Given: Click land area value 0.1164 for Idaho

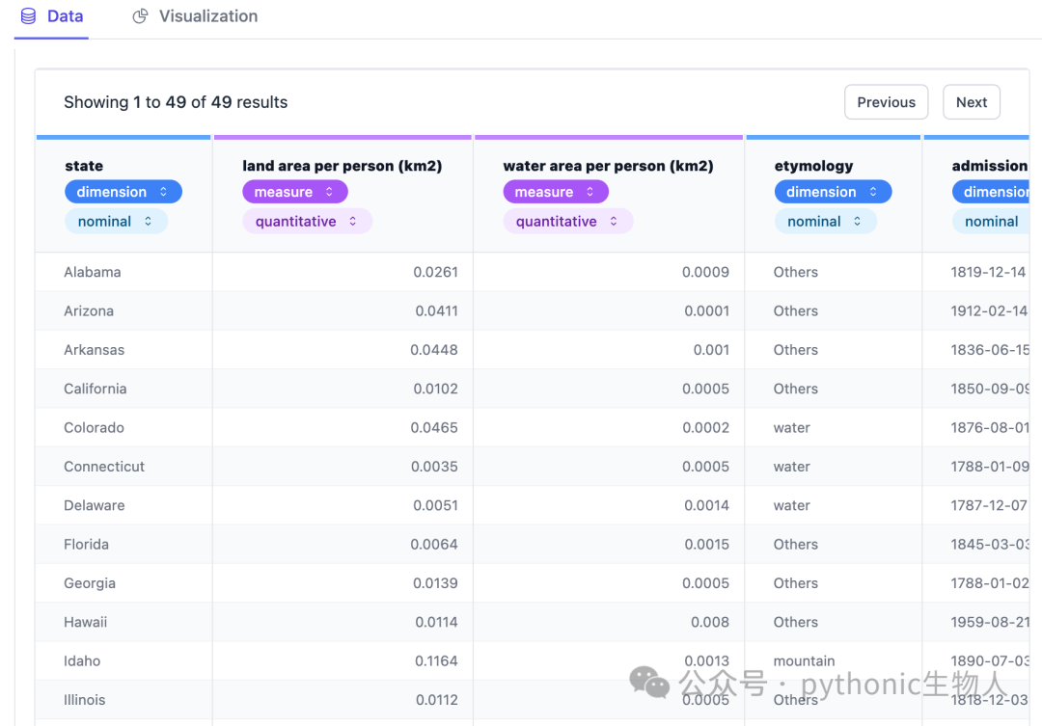Looking at the screenshot, I should pyautogui.click(x=437, y=660).
